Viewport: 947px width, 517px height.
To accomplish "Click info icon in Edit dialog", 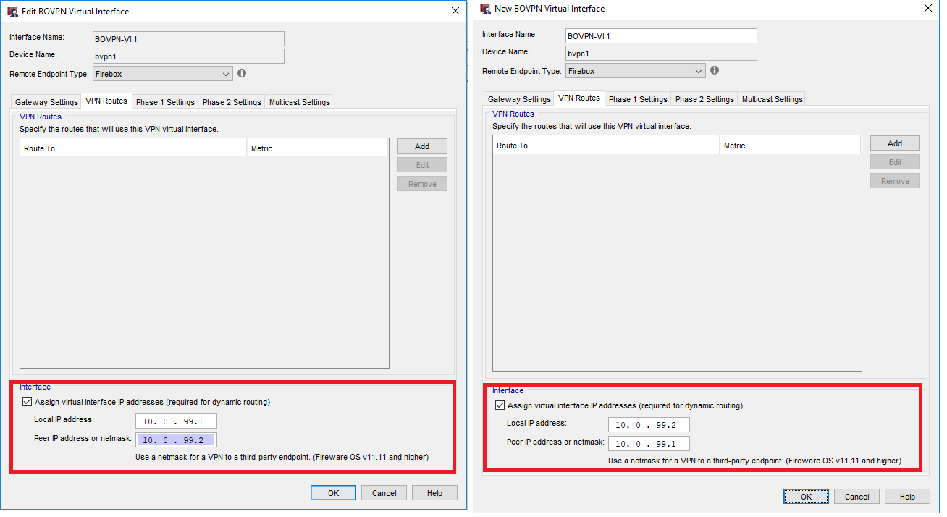I will pos(242,73).
